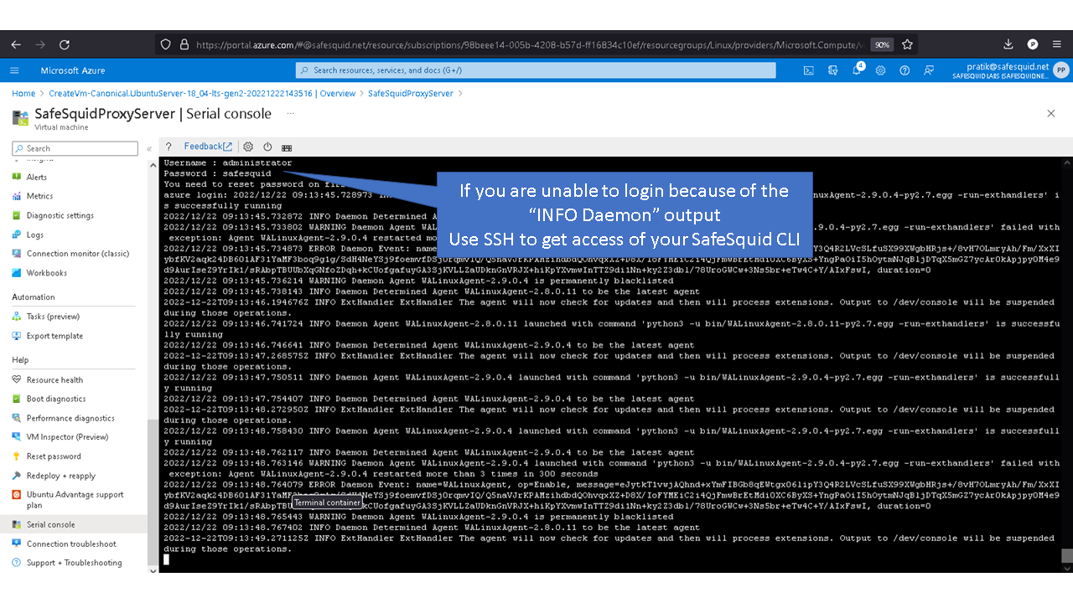Open the more options ellipsis beside Serial console
This screenshot has height=603, width=1073.
291,112
